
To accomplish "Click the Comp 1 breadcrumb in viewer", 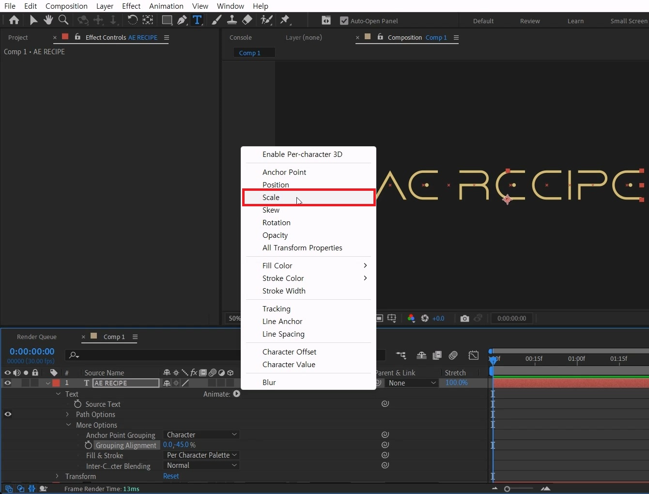I will (x=250, y=53).
